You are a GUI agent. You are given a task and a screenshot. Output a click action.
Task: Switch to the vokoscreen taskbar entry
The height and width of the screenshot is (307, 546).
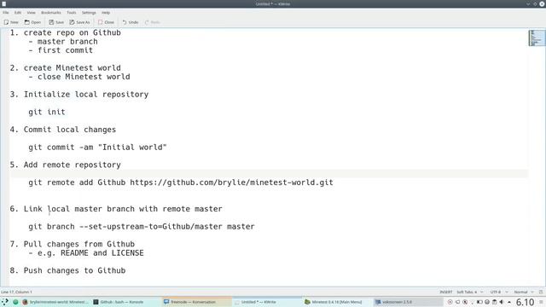[409, 302]
